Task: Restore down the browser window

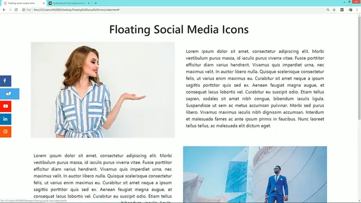Action: [349, 2]
